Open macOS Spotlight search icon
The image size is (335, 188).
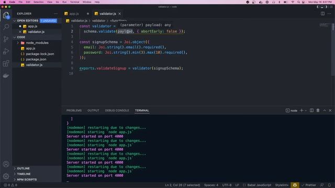(x=298, y=2)
